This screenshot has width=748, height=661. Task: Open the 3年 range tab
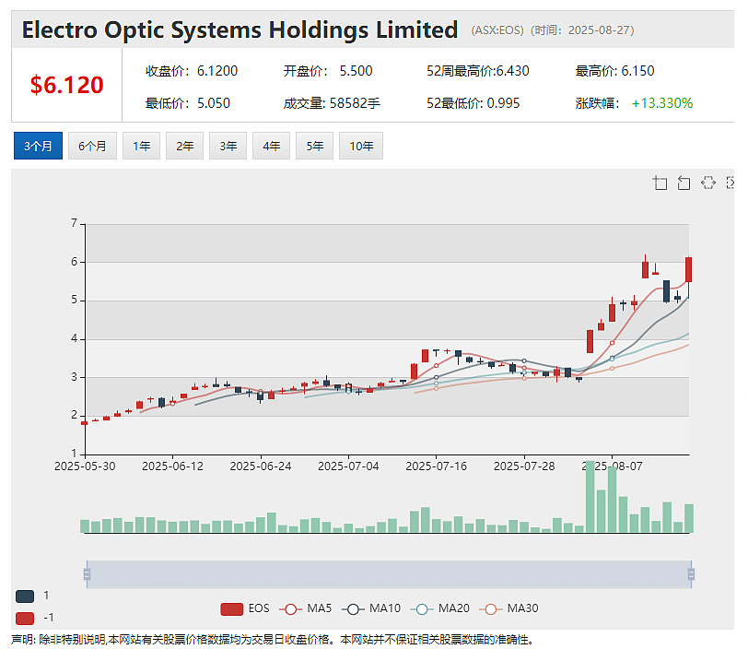228,146
